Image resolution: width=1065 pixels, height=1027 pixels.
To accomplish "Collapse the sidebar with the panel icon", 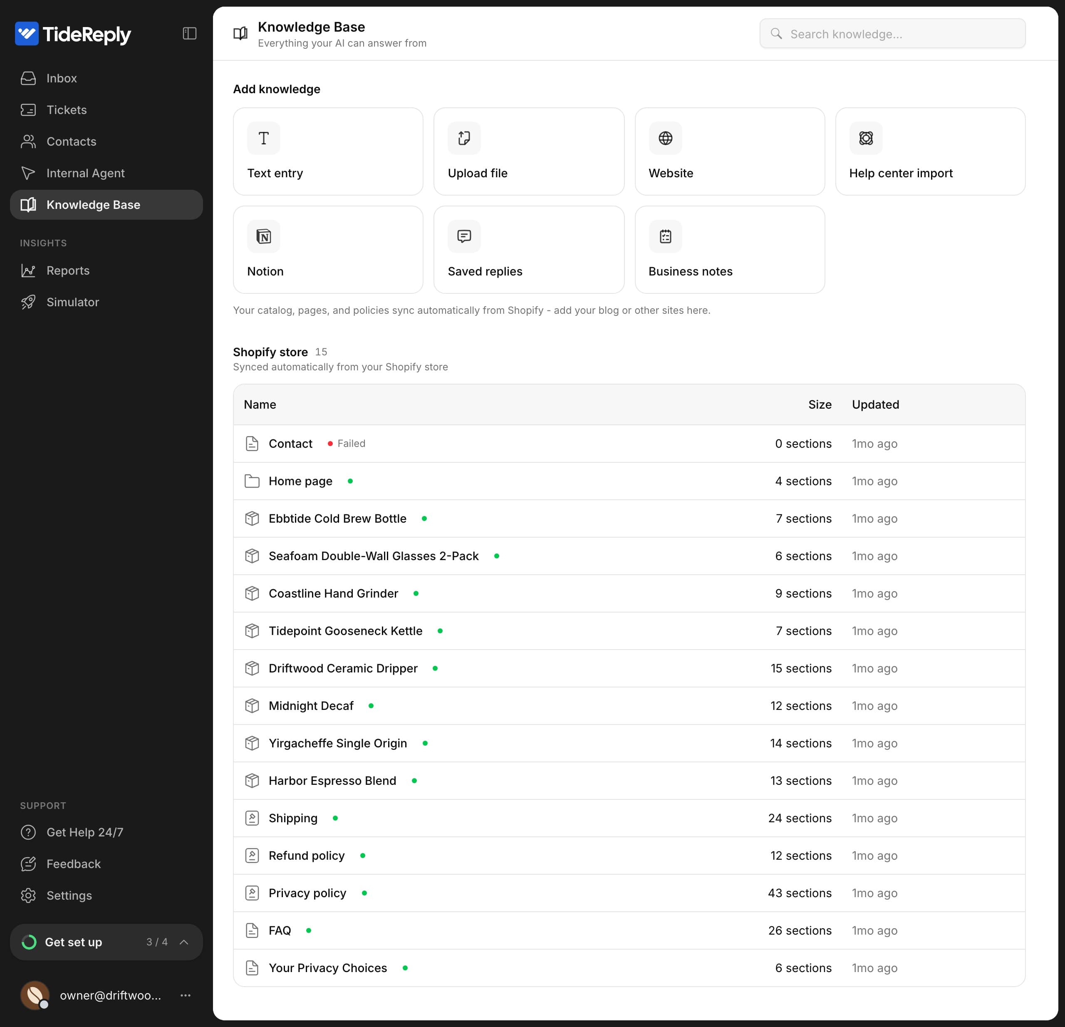I will click(x=189, y=34).
